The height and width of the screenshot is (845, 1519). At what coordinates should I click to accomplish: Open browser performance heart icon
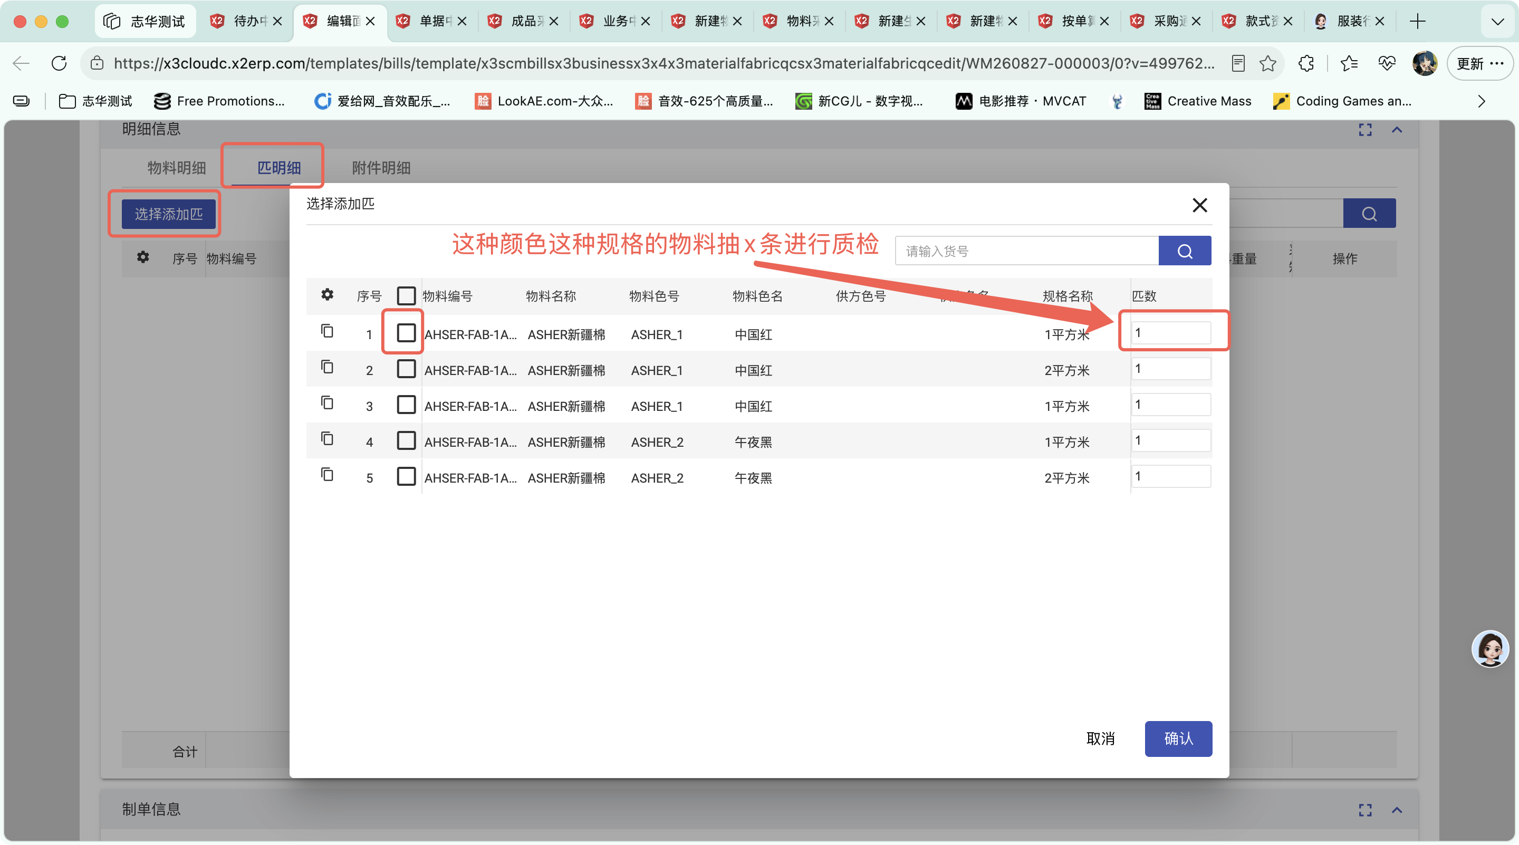pyautogui.click(x=1387, y=63)
